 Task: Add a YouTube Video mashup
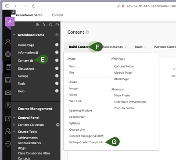tap(124, 108)
